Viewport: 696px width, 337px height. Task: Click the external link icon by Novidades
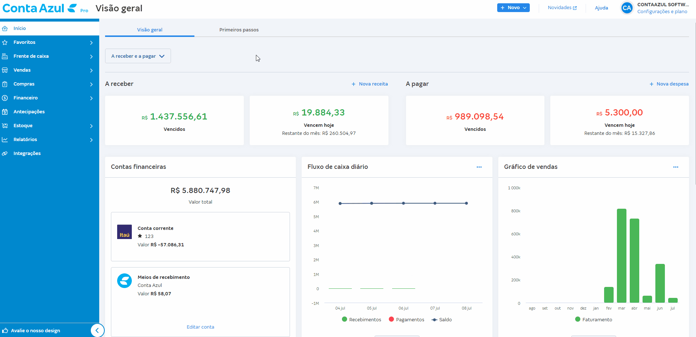tap(575, 8)
